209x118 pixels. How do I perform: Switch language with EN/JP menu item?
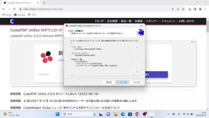click(99, 21)
